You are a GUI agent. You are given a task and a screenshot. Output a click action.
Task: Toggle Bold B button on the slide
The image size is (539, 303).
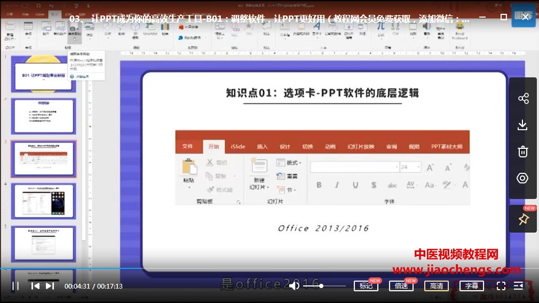coord(319,185)
